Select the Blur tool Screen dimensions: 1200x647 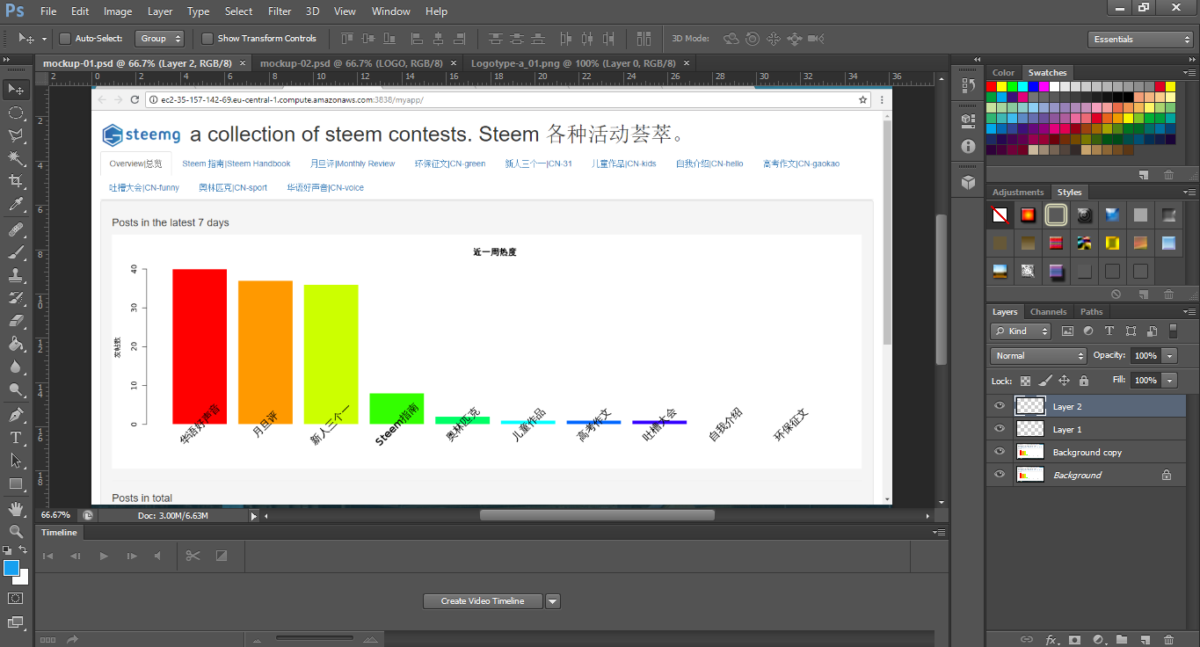tap(16, 367)
